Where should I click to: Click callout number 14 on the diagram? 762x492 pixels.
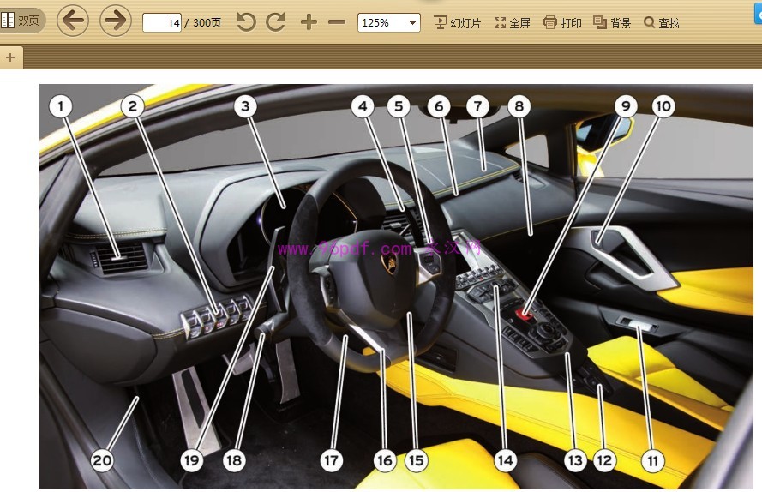click(x=505, y=459)
